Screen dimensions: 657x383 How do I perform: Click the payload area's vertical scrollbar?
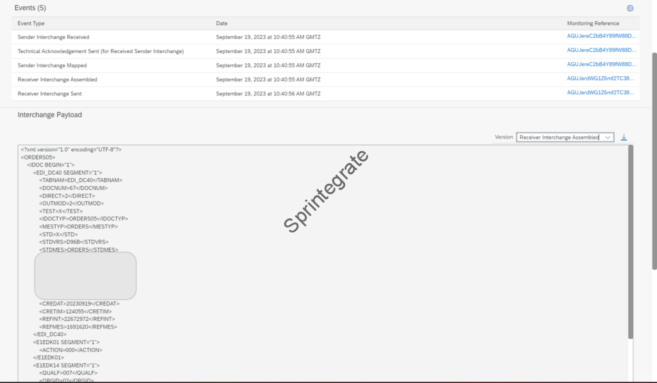(630, 243)
